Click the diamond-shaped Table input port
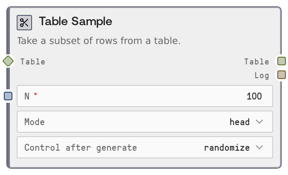288x175 pixels. pos(8,61)
